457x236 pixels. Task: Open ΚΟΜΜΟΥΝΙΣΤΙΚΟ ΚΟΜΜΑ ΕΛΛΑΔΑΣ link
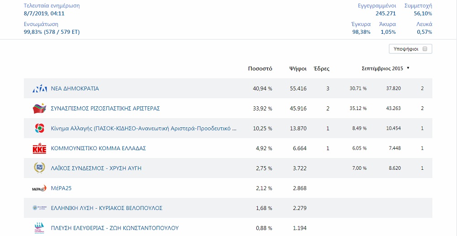(98, 148)
